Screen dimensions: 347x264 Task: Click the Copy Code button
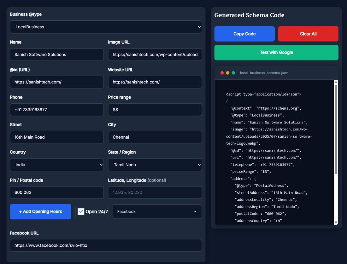click(x=244, y=34)
